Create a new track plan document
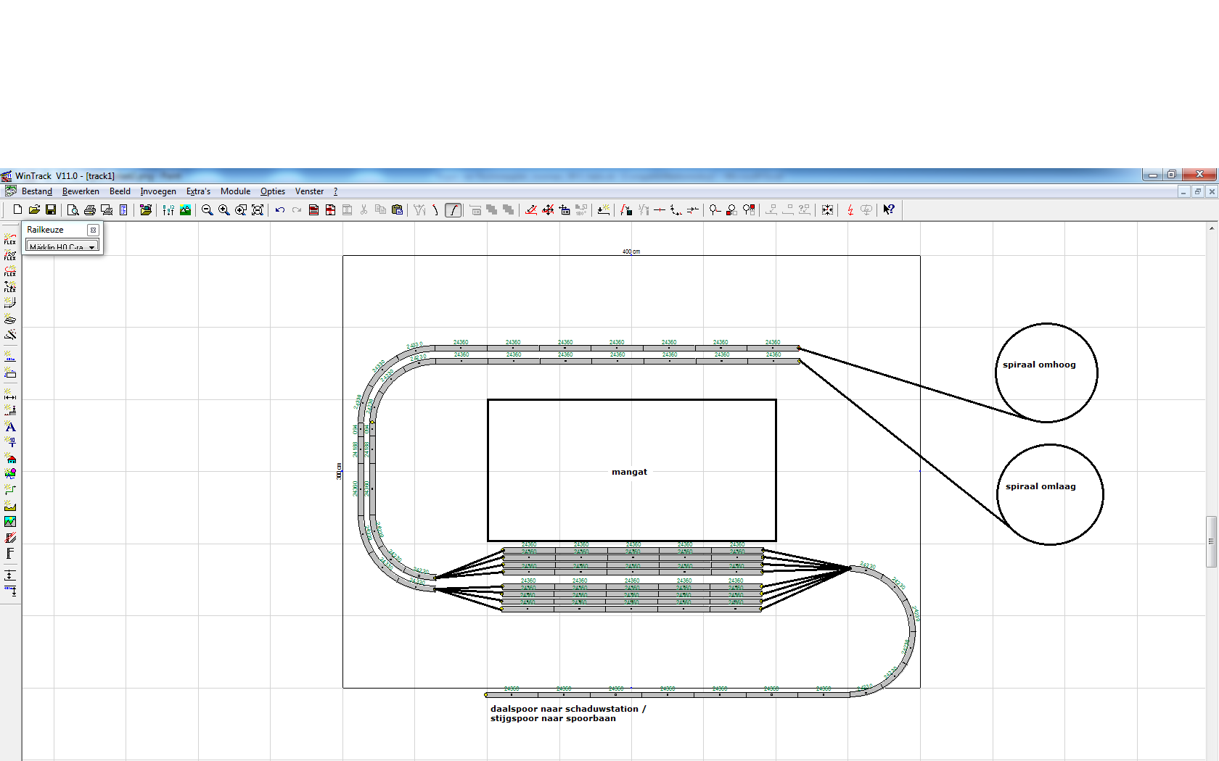 pyautogui.click(x=17, y=209)
